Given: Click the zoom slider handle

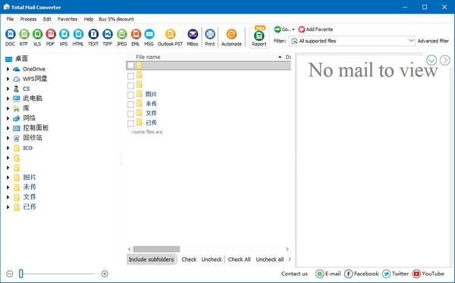Looking at the screenshot, I should [x=21, y=273].
